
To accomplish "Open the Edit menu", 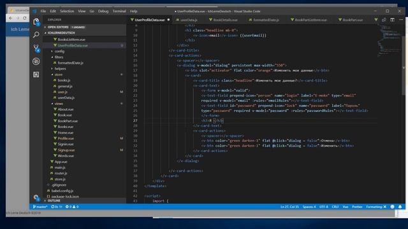I will click(x=53, y=11).
